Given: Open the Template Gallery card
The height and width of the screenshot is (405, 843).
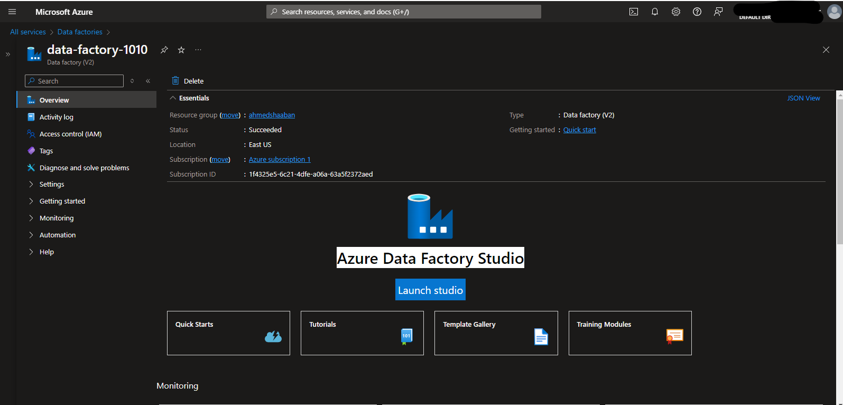Looking at the screenshot, I should [496, 333].
